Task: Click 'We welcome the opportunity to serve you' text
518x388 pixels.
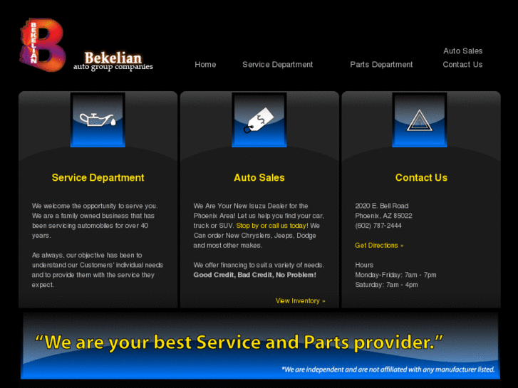Action: coord(95,206)
